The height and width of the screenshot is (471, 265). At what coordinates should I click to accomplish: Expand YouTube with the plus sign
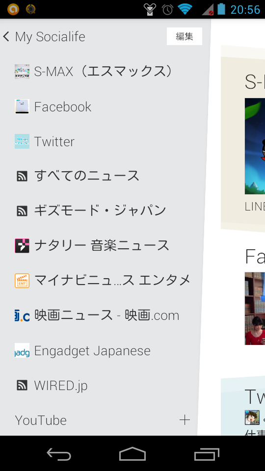click(185, 420)
